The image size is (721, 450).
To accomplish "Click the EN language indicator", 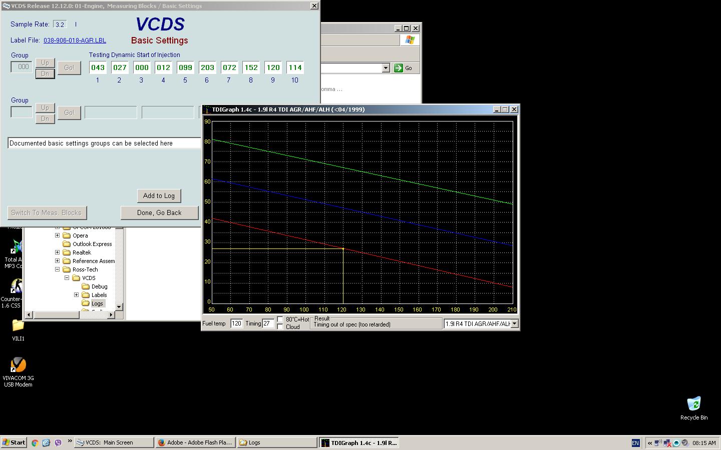I will click(x=635, y=443).
